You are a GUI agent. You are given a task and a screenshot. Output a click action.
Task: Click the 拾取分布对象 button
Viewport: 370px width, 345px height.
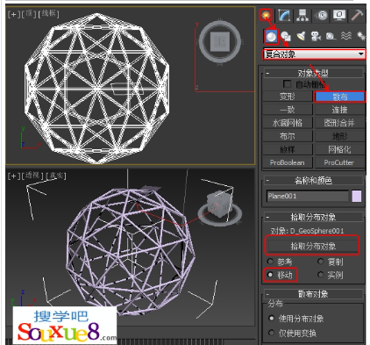[312, 246]
